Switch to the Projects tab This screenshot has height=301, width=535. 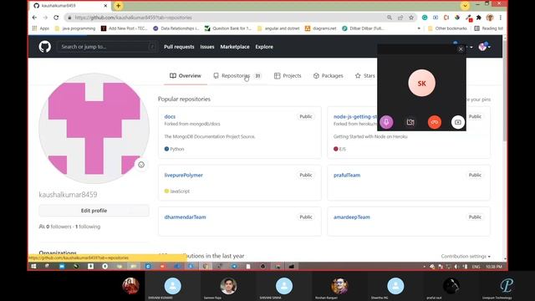click(x=288, y=76)
